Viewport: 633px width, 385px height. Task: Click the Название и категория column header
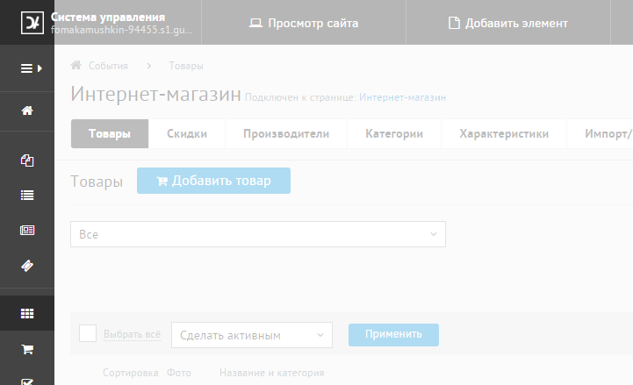271,373
